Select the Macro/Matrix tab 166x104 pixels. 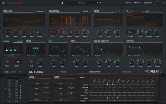coord(94,72)
